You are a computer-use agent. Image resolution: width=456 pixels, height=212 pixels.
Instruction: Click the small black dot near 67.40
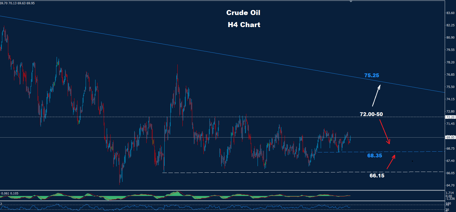click(x=412, y=161)
